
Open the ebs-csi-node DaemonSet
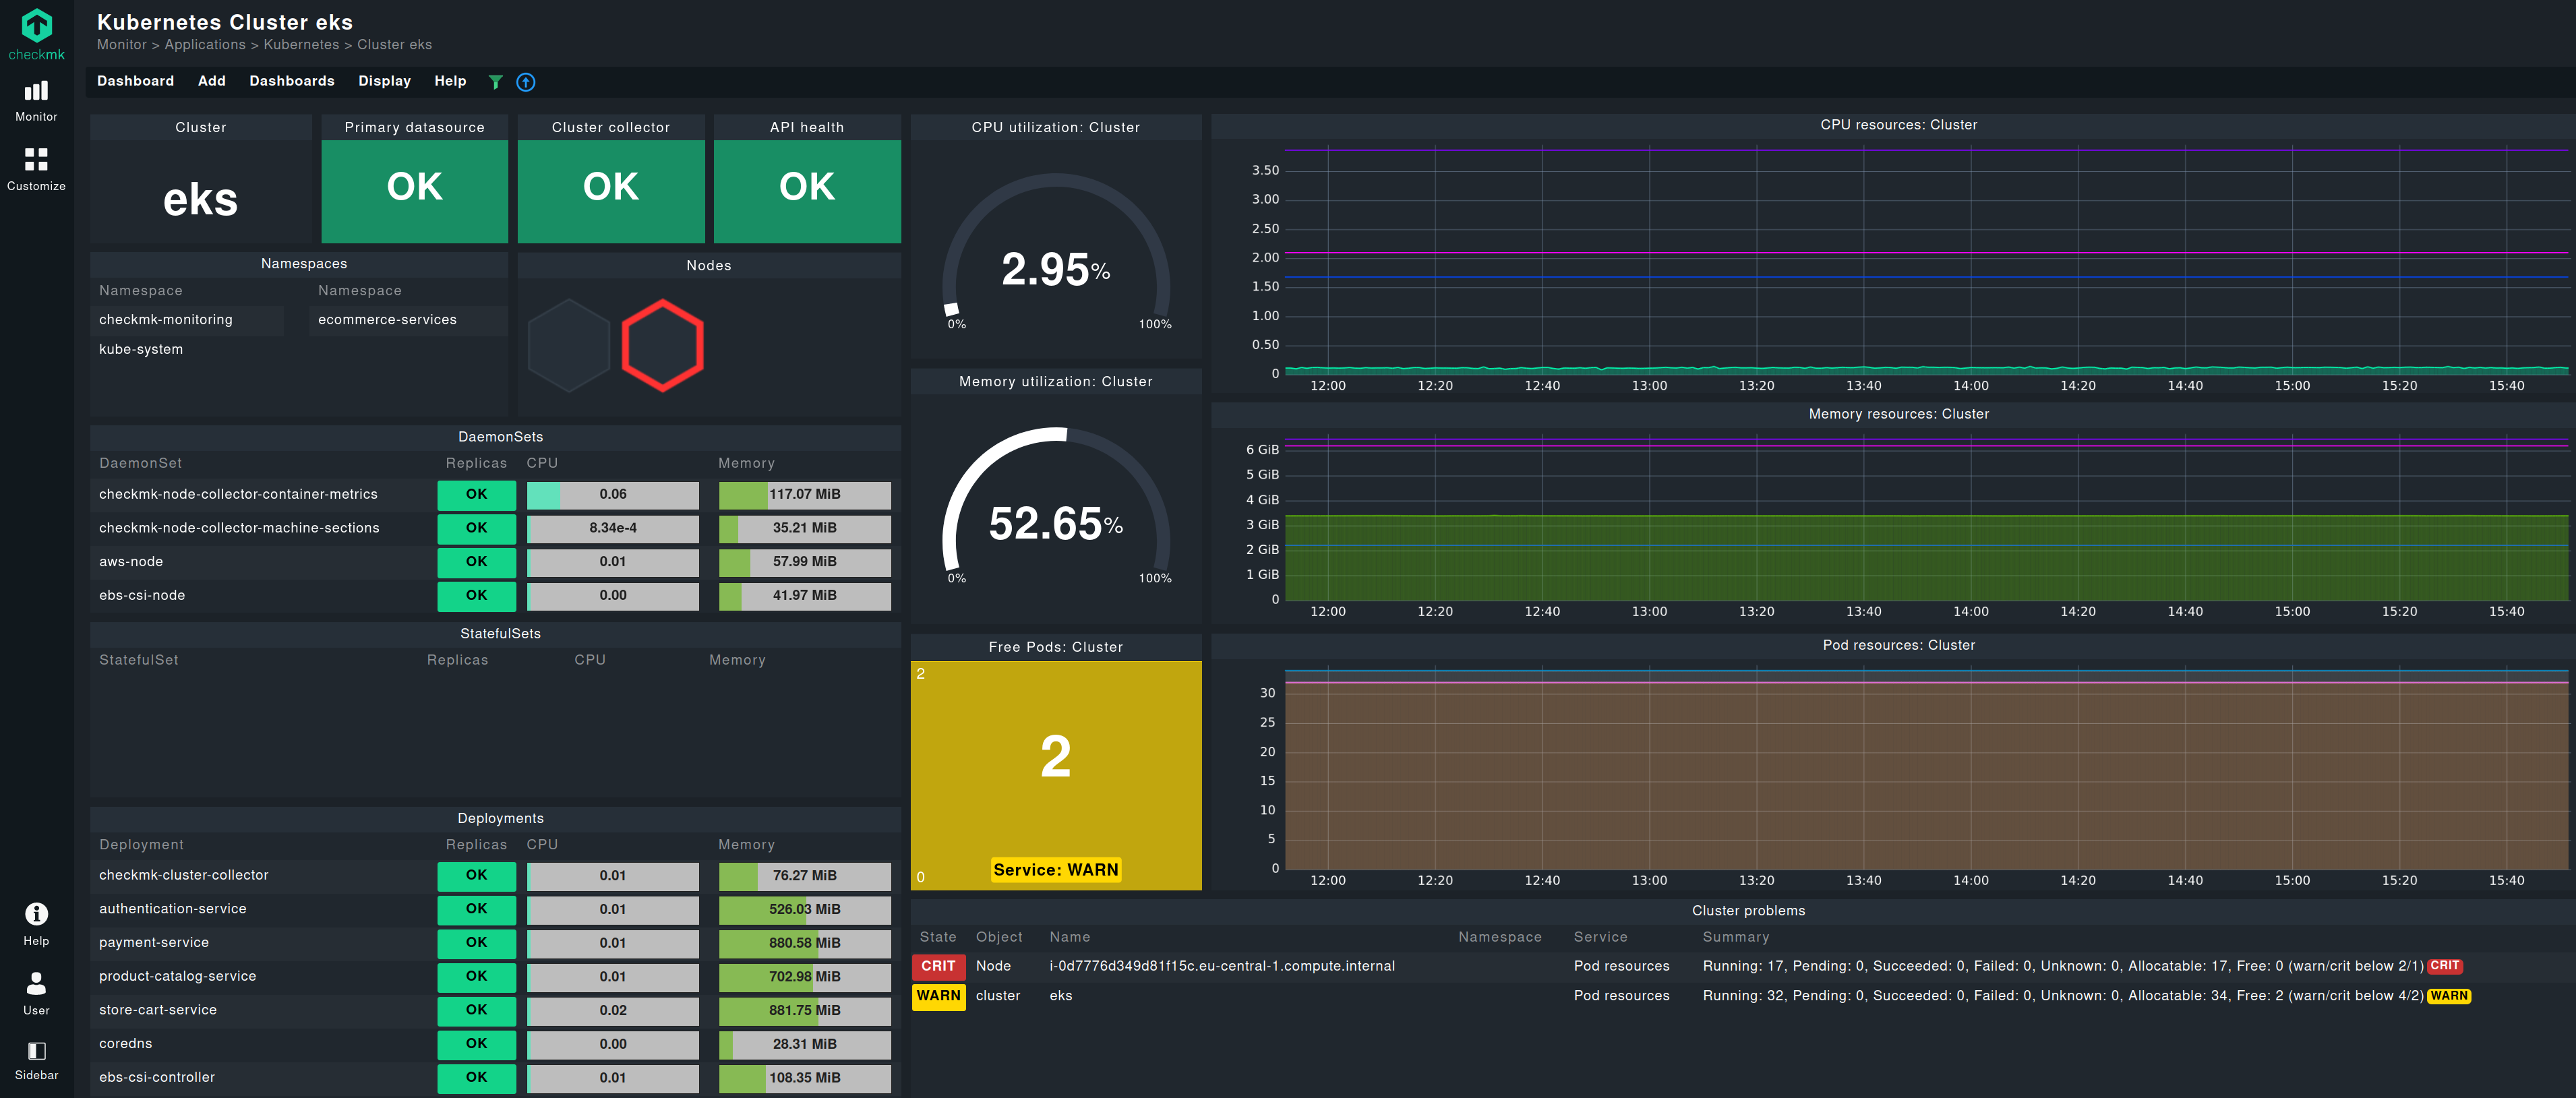[x=142, y=595]
